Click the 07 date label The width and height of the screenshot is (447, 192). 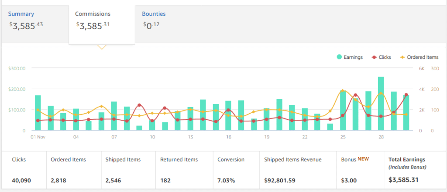coord(114,137)
